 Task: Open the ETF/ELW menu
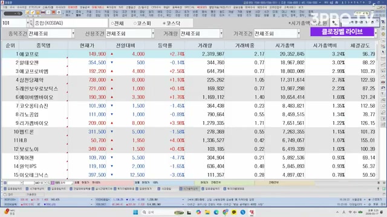tap(34, 7)
